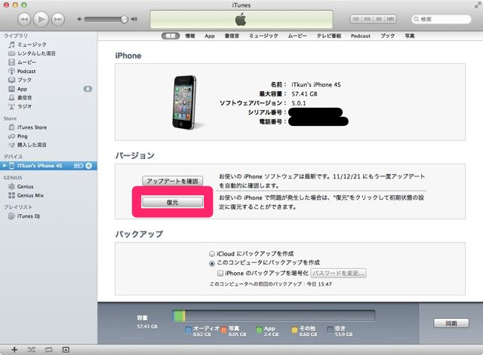This screenshot has width=483, height=355.
Task: Switch to the 着信音 tab
Action: (232, 36)
